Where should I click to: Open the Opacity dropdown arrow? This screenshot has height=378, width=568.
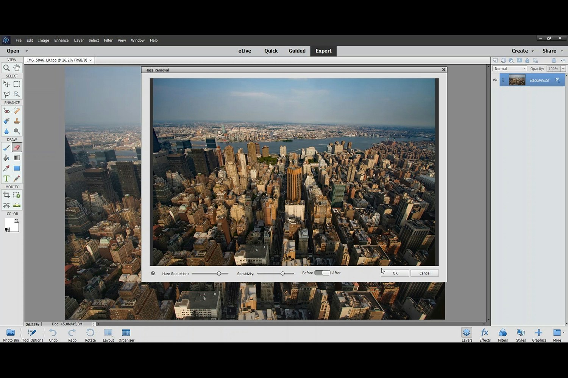[x=563, y=69]
